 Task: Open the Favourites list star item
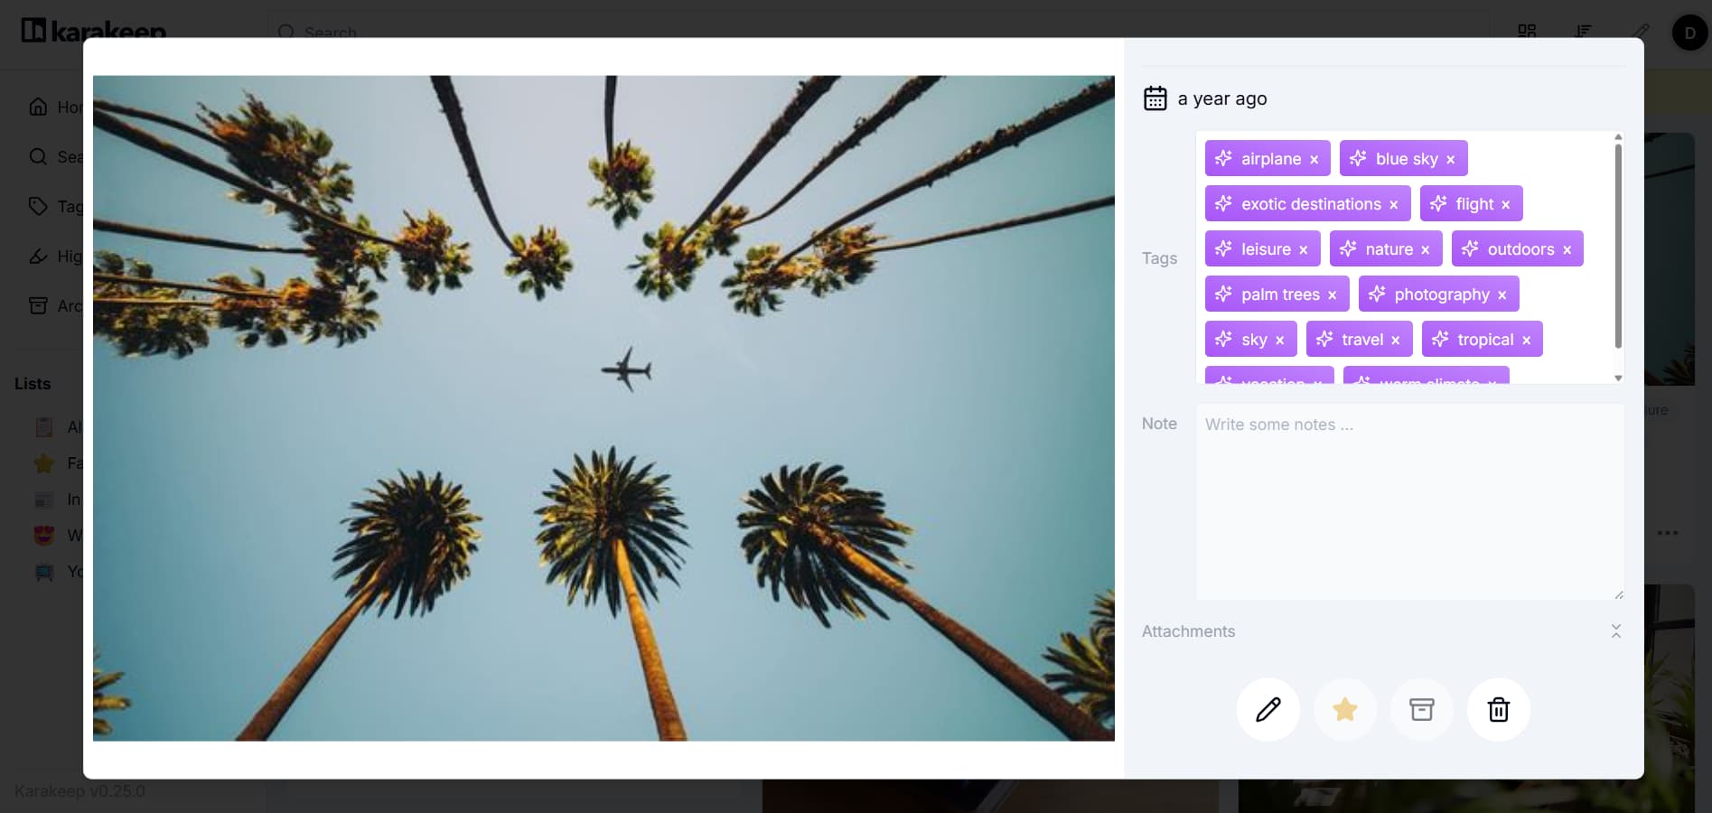coord(56,463)
